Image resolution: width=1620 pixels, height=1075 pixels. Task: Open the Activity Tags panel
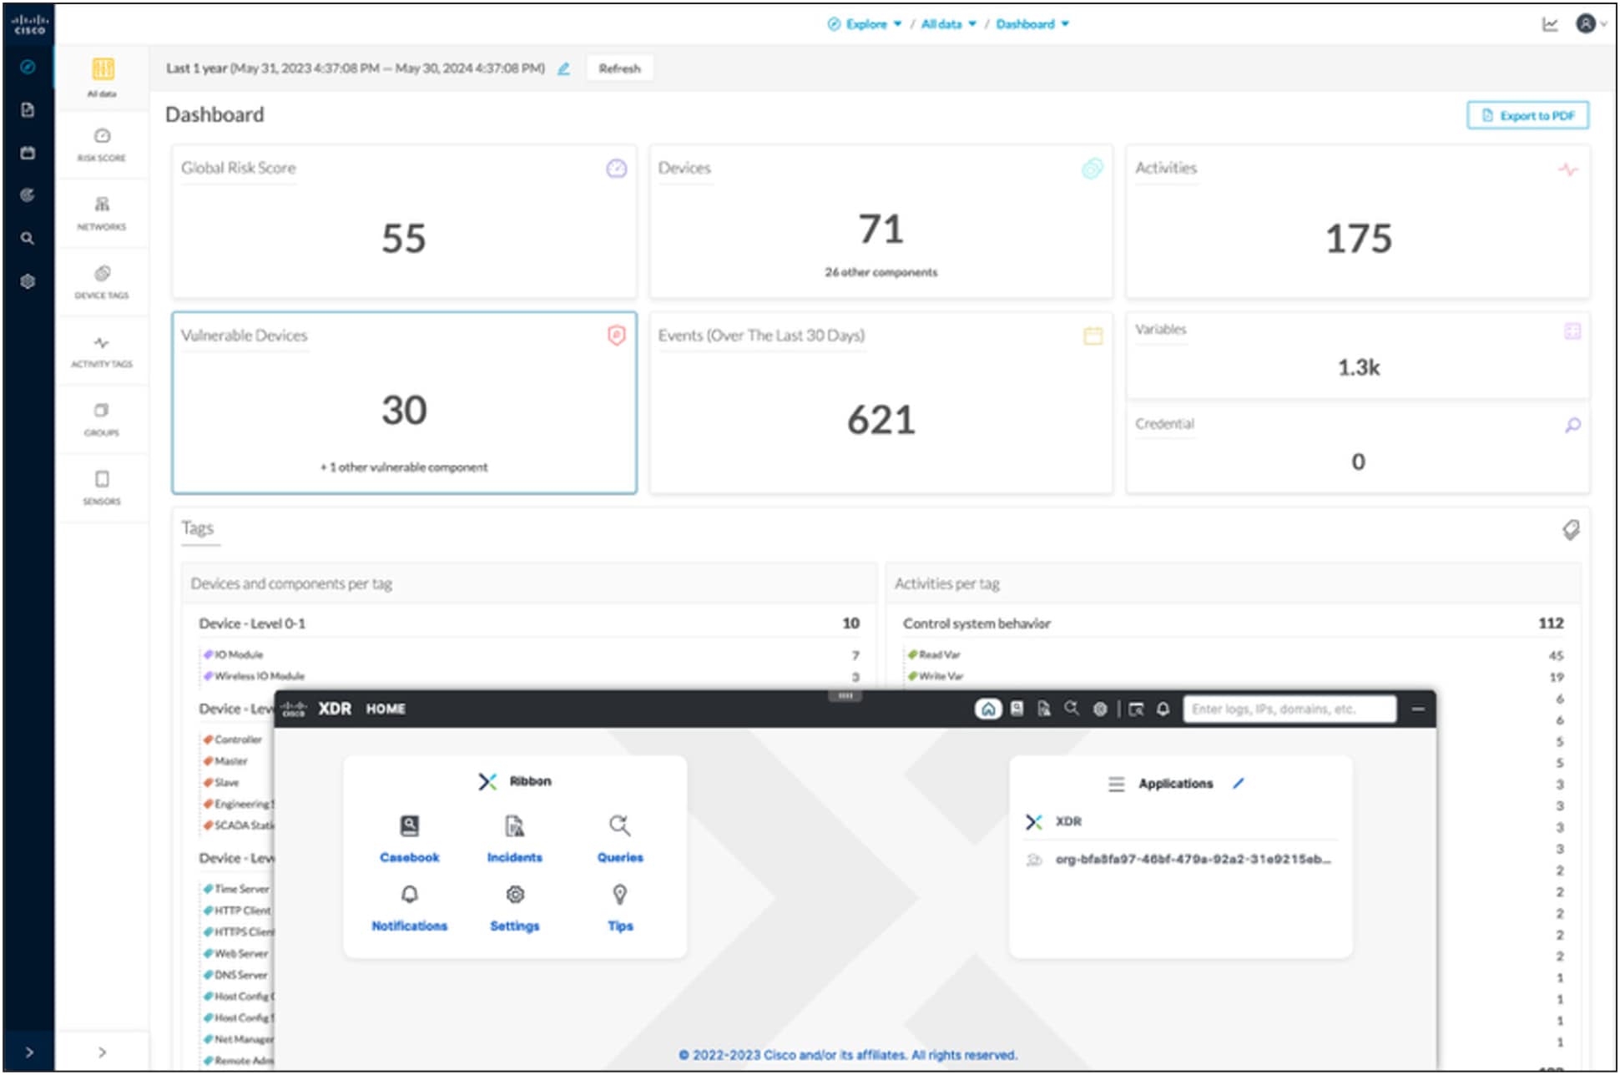tap(102, 351)
